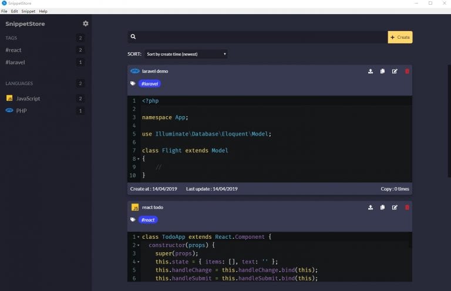Image resolution: width=451 pixels, height=291 pixels.
Task: Click the TAGS count badge
Action: tap(80, 38)
